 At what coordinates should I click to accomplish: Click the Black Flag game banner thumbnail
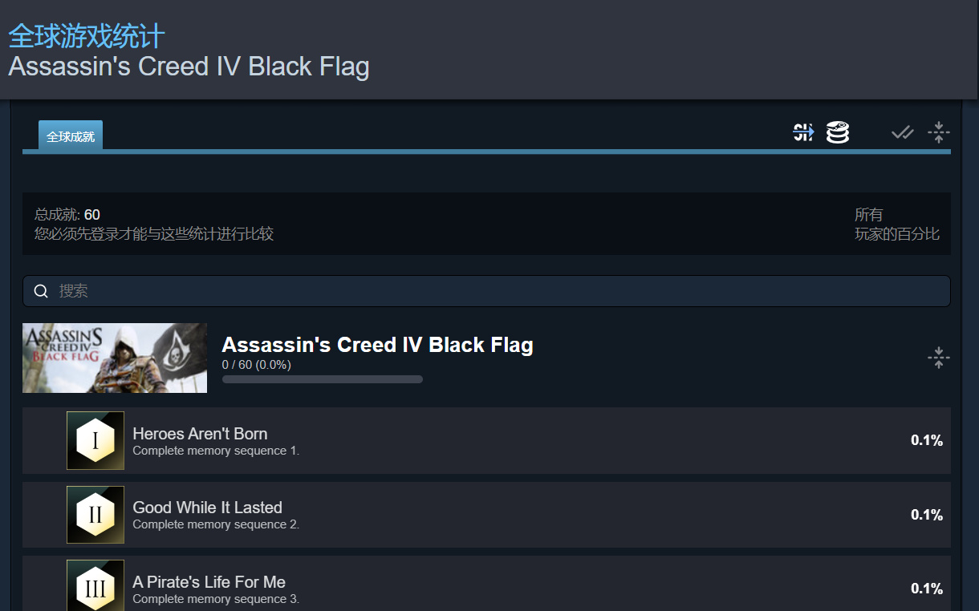pyautogui.click(x=115, y=358)
